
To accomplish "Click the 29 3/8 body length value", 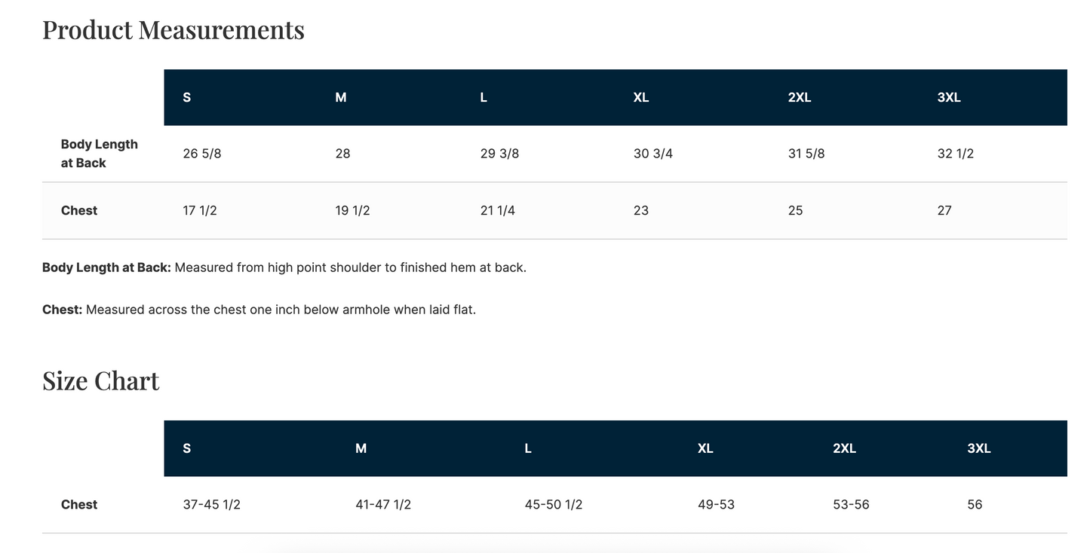I will (x=499, y=154).
